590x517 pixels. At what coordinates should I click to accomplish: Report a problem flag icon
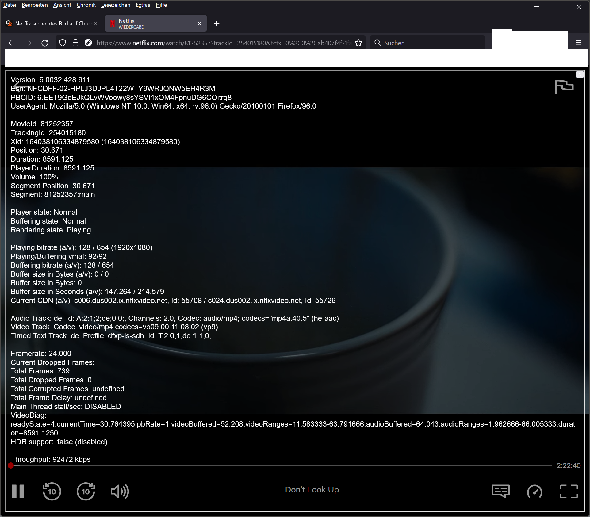[x=564, y=86]
